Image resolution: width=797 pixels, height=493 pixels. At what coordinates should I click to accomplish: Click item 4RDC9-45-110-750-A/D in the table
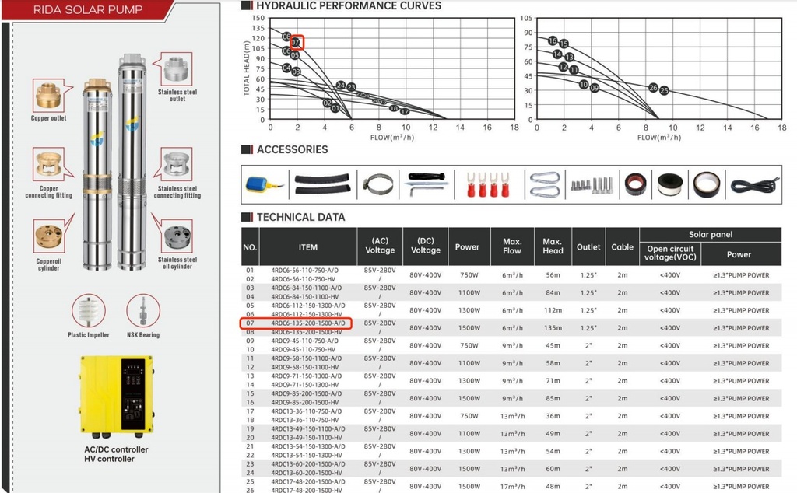click(304, 341)
